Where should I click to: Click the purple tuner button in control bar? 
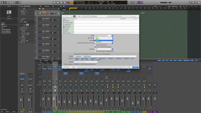coord(139,3)
